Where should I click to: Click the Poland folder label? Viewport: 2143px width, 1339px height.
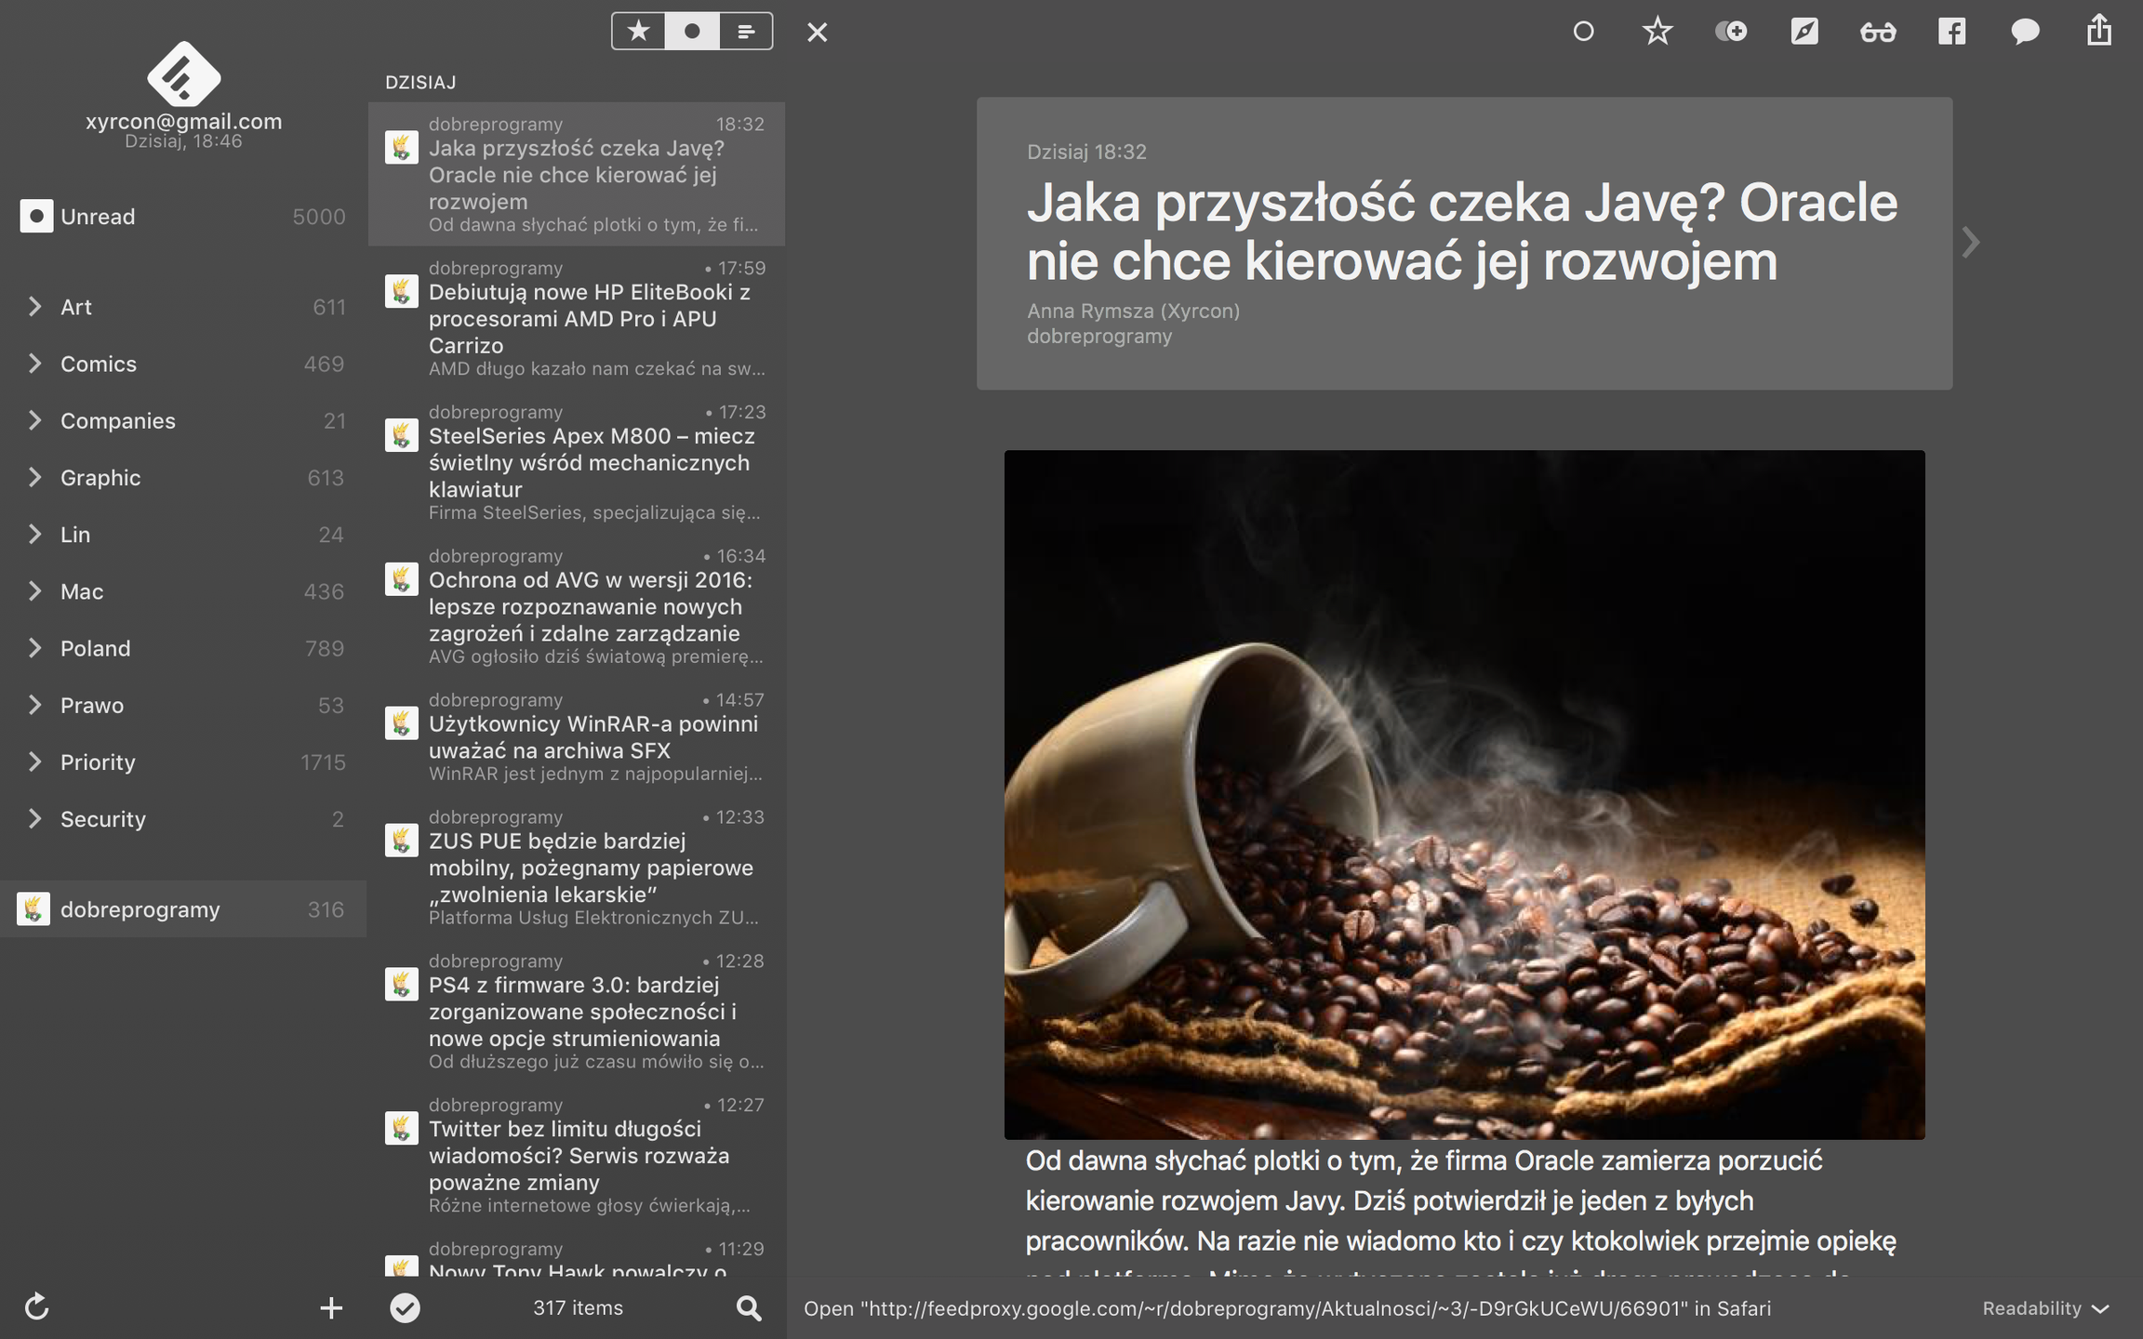[96, 648]
